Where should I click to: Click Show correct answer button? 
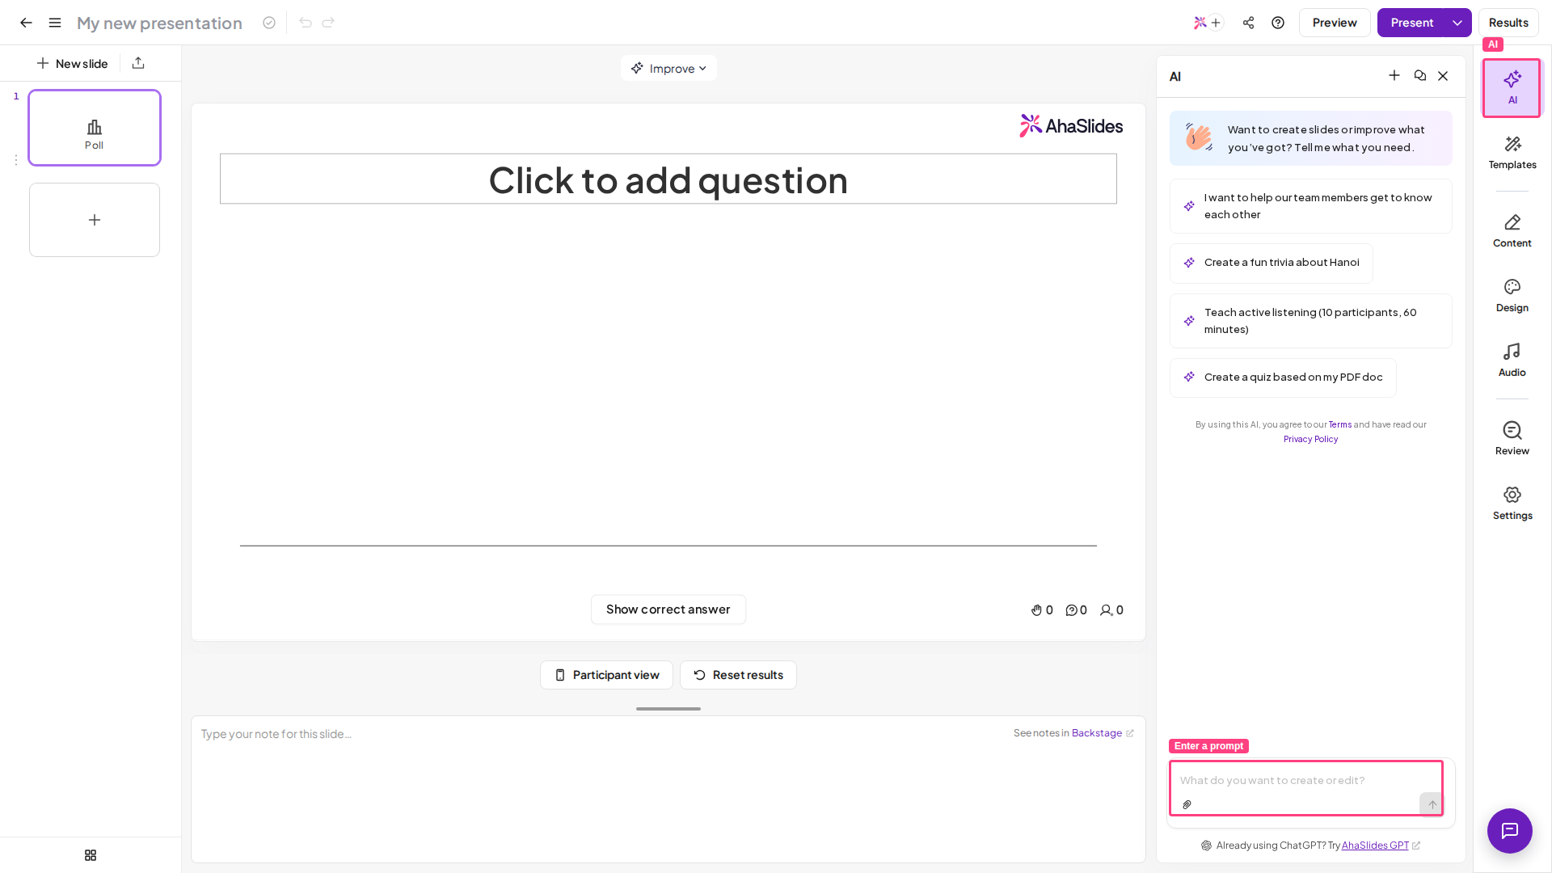tap(668, 609)
